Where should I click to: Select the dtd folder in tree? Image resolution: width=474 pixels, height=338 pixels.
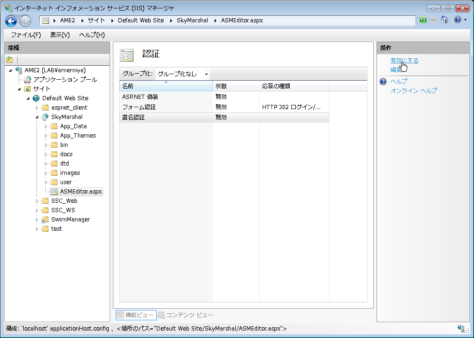pos(64,164)
